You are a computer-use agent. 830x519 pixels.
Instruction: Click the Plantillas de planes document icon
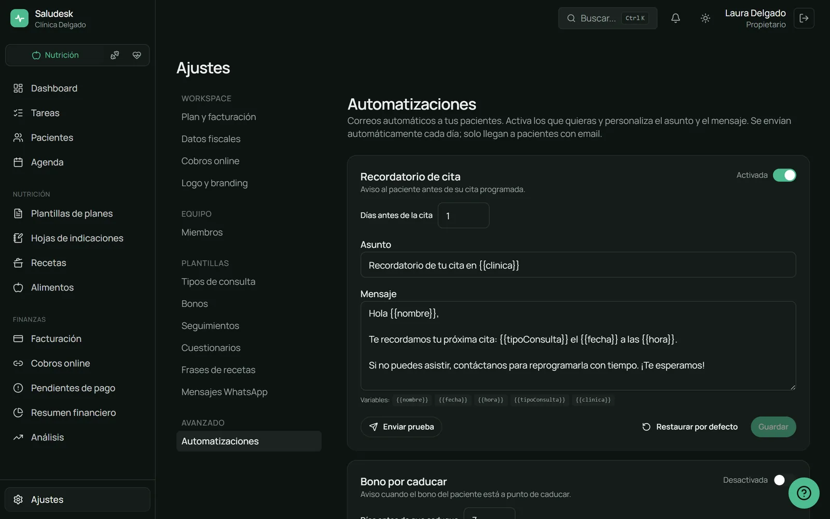(x=18, y=213)
